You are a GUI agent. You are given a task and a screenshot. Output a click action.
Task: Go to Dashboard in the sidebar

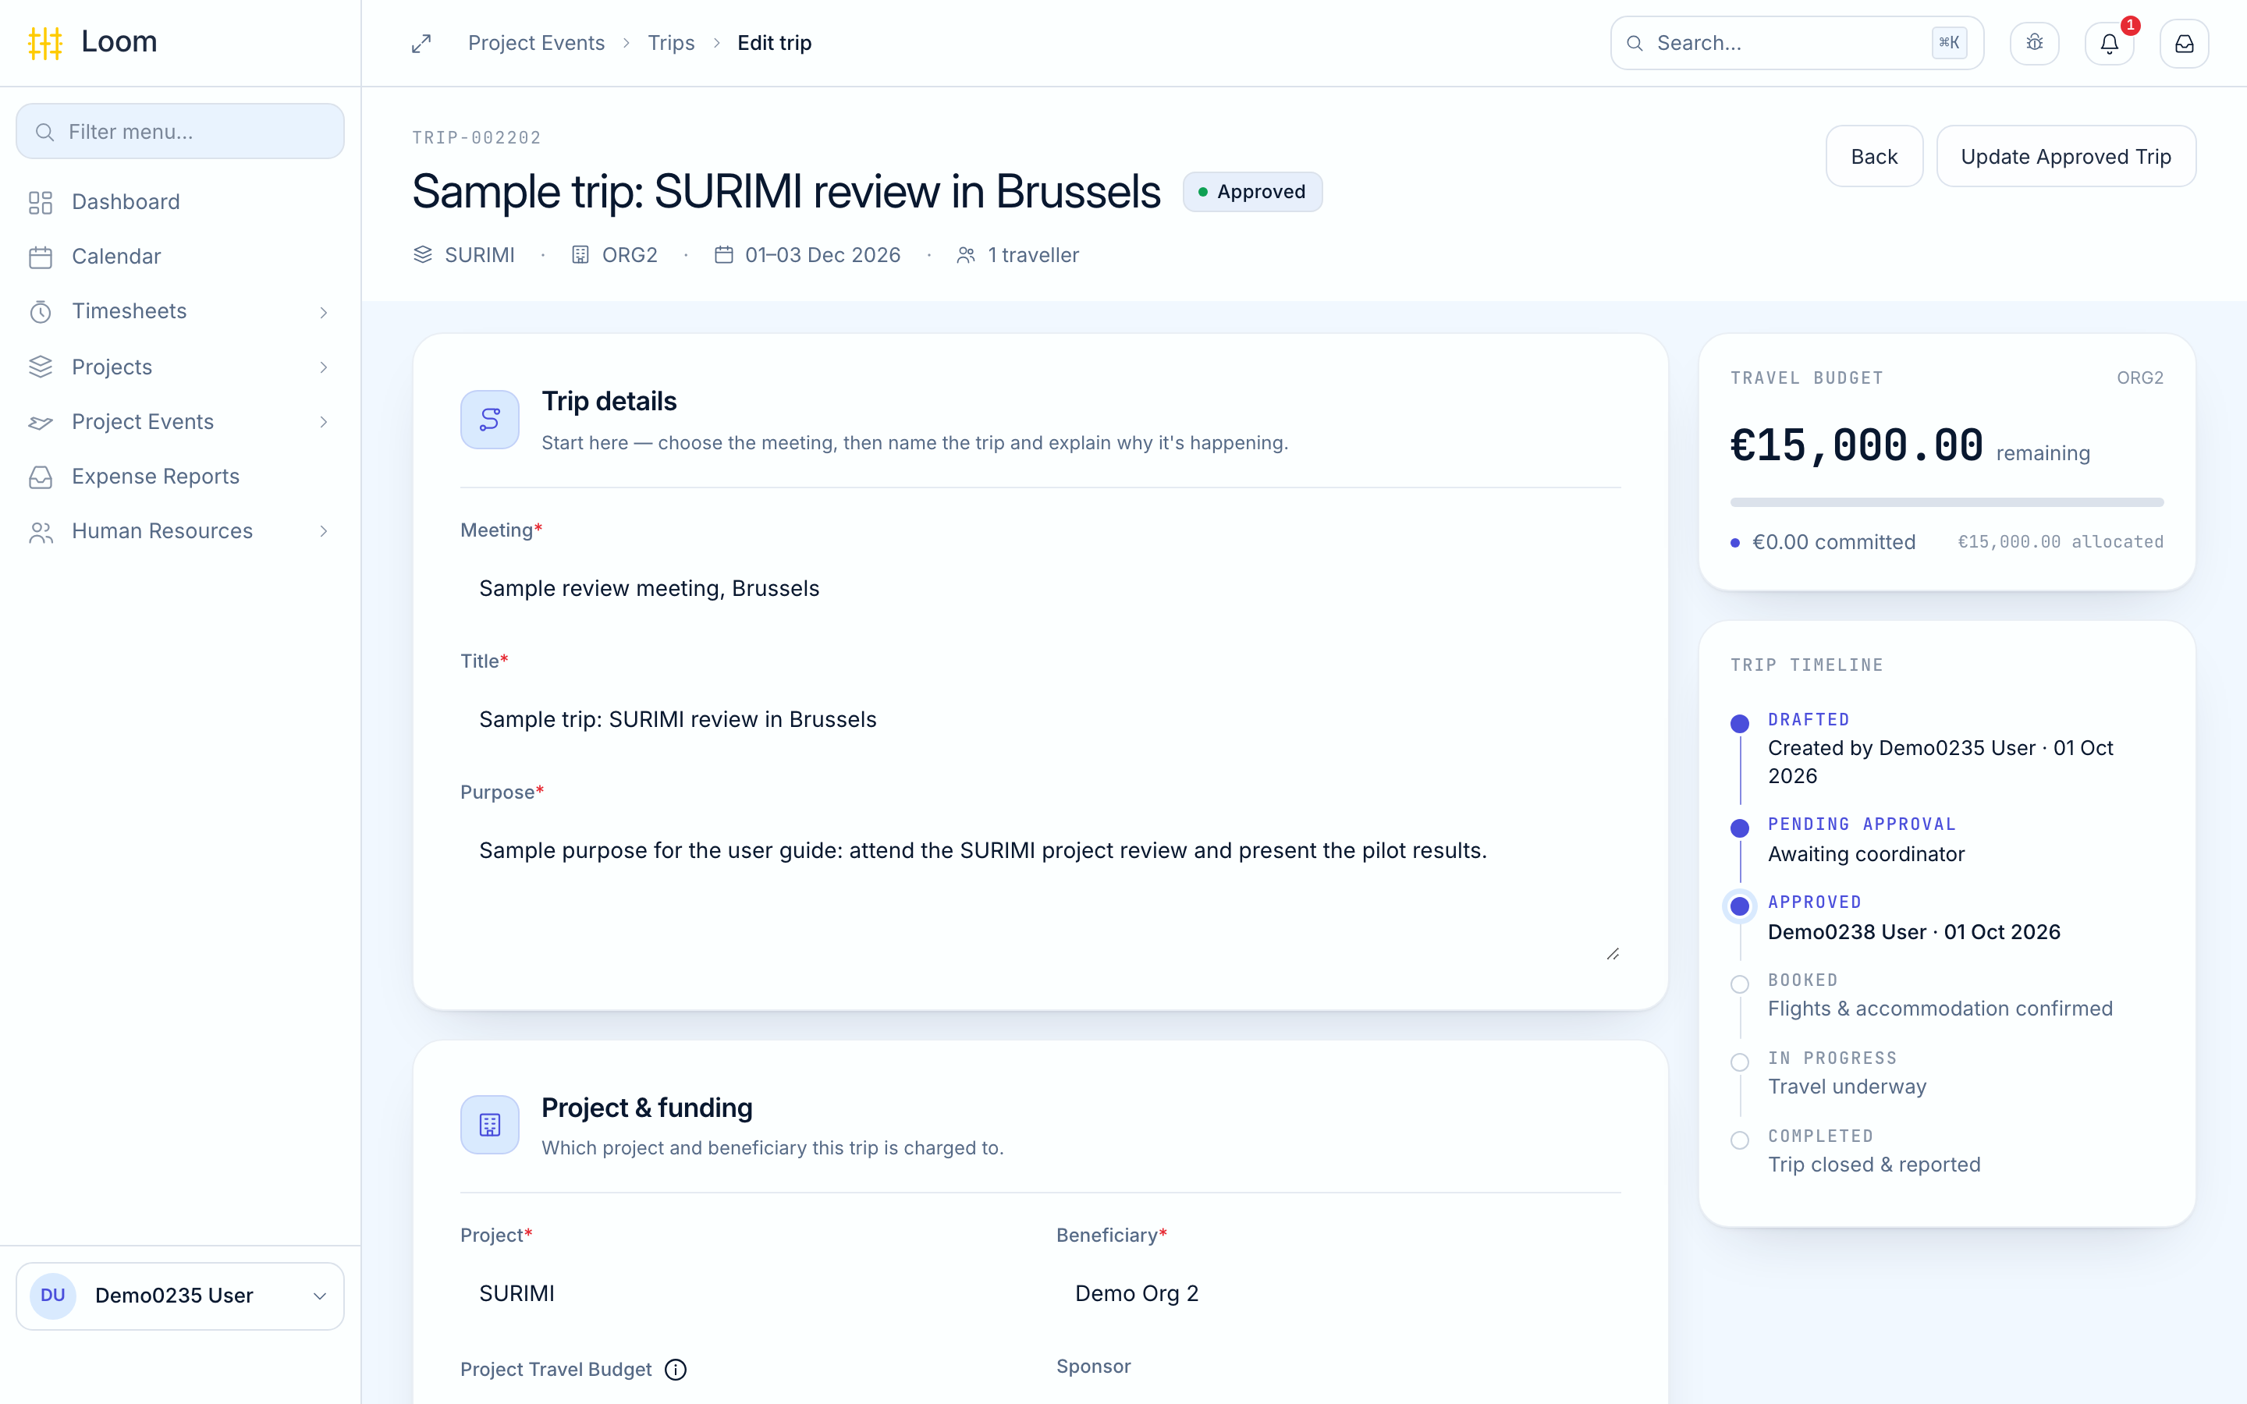(179, 203)
